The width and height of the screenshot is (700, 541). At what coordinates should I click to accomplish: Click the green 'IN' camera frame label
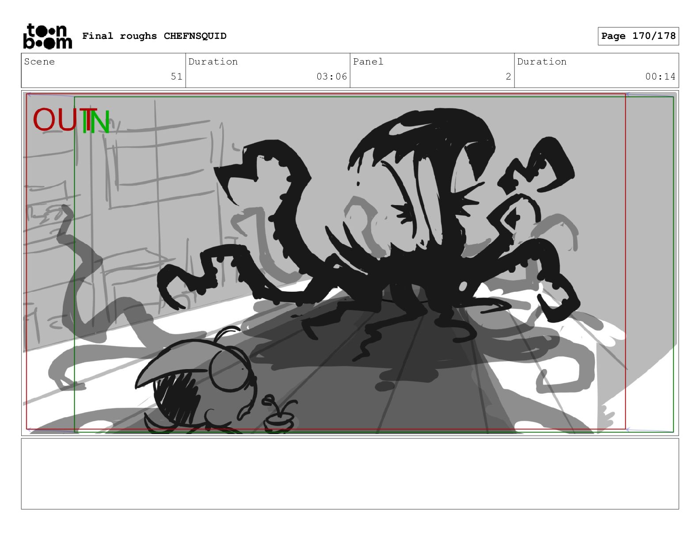[x=96, y=121]
